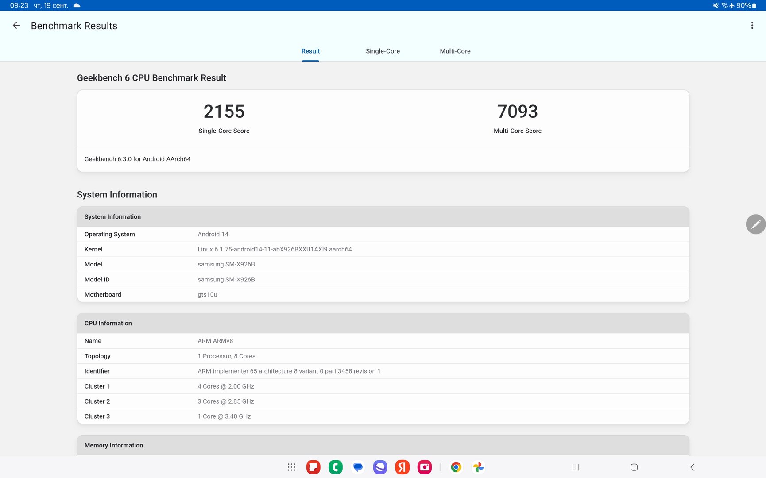Open the Yandex app icon
The width and height of the screenshot is (766, 478).
click(x=402, y=467)
